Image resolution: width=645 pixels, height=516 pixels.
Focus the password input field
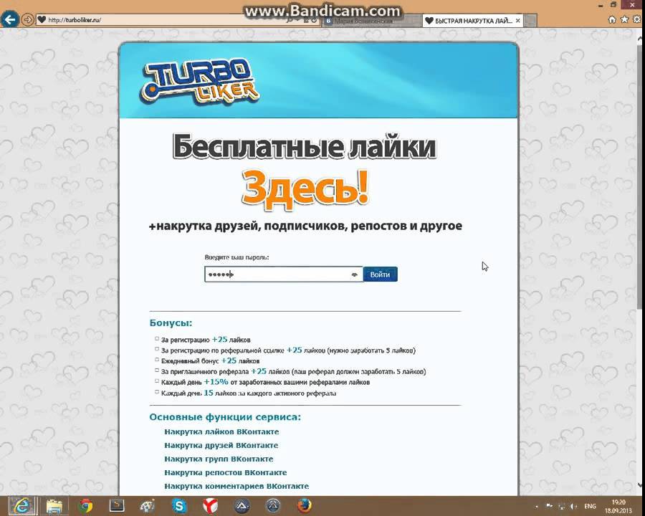pyautogui.click(x=283, y=274)
